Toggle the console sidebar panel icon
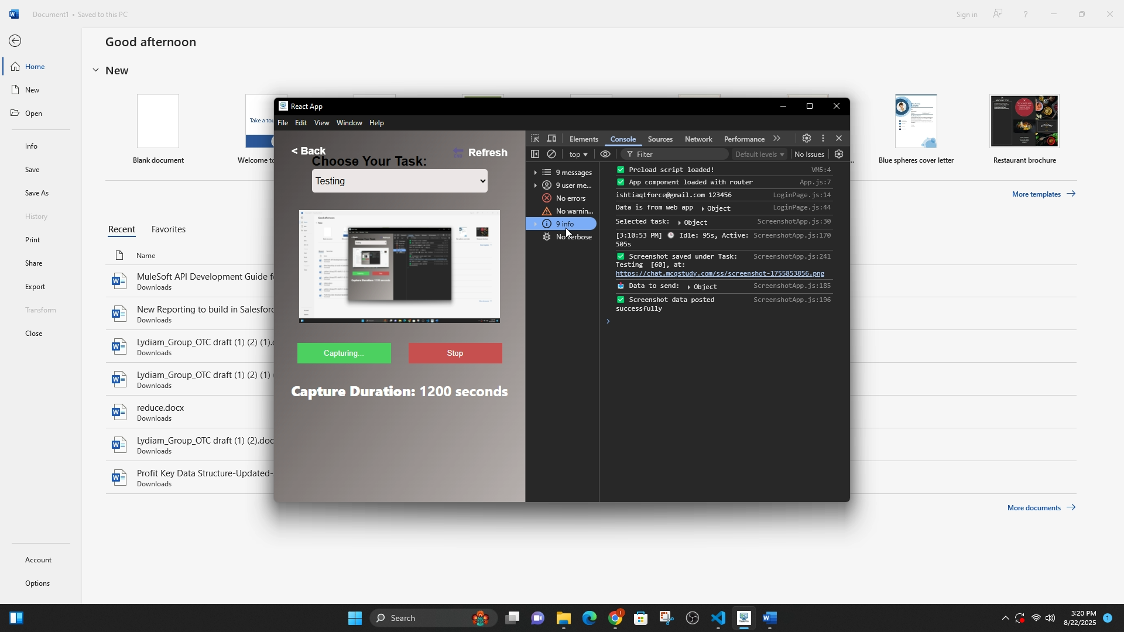Image resolution: width=1124 pixels, height=632 pixels. pos(535,154)
